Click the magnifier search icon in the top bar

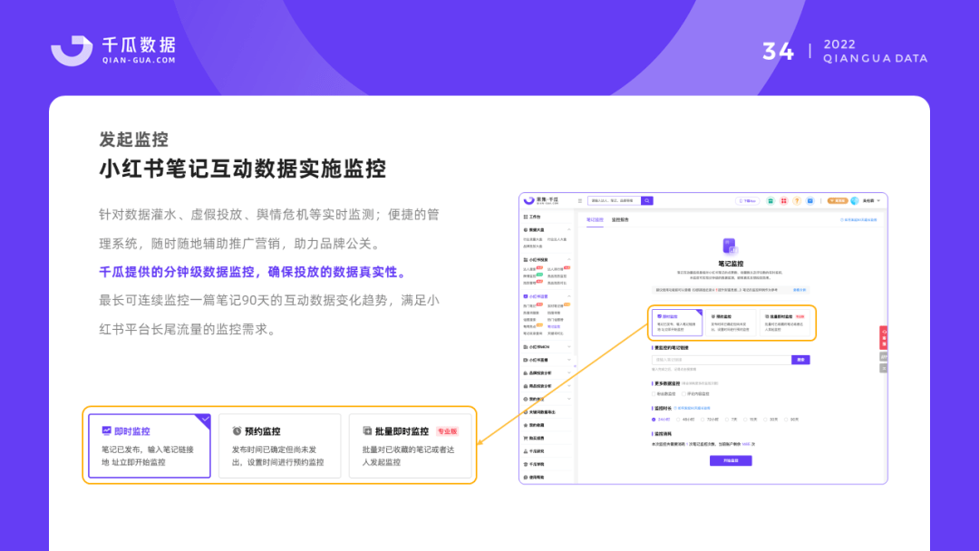[x=646, y=201]
